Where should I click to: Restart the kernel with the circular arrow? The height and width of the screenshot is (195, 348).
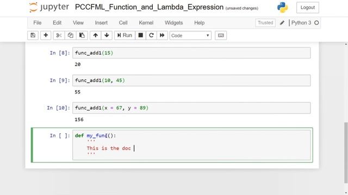[x=151, y=35]
